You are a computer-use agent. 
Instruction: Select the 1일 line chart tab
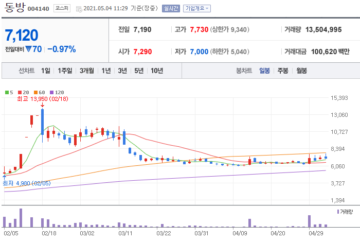click(45, 71)
